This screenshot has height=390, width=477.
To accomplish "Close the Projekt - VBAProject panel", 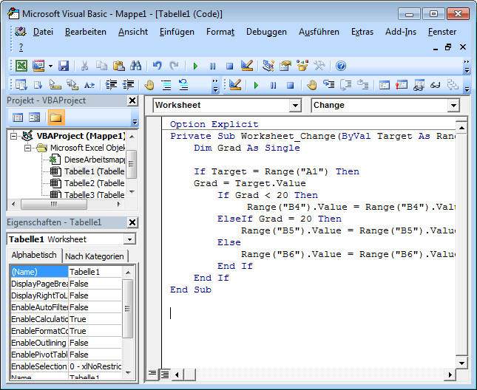I will click(x=132, y=100).
